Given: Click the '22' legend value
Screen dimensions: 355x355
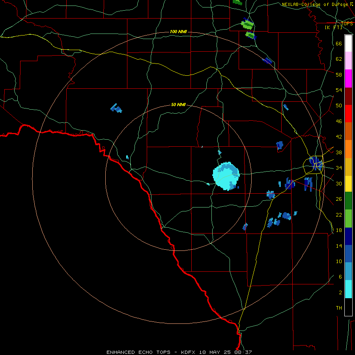Looking at the screenshot, I should coord(339,215).
